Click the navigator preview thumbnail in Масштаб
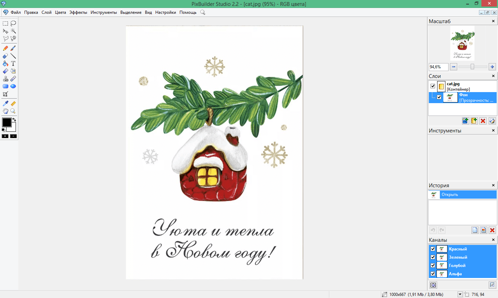This screenshot has width=498, height=298. 463,44
